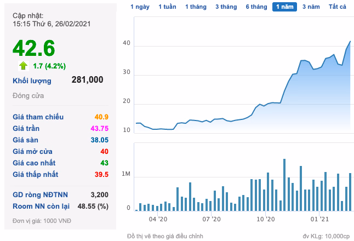Select the Giá cao nhất row label

34,163
